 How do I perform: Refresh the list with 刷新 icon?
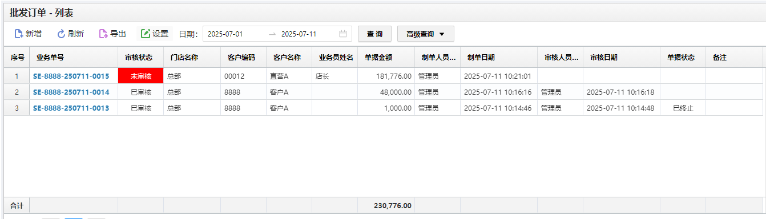[61, 34]
